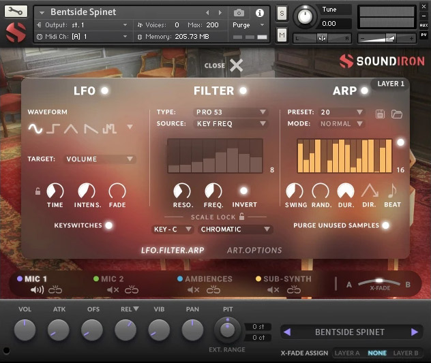
Task: Open ARP preset folder icon
Action: (x=396, y=113)
